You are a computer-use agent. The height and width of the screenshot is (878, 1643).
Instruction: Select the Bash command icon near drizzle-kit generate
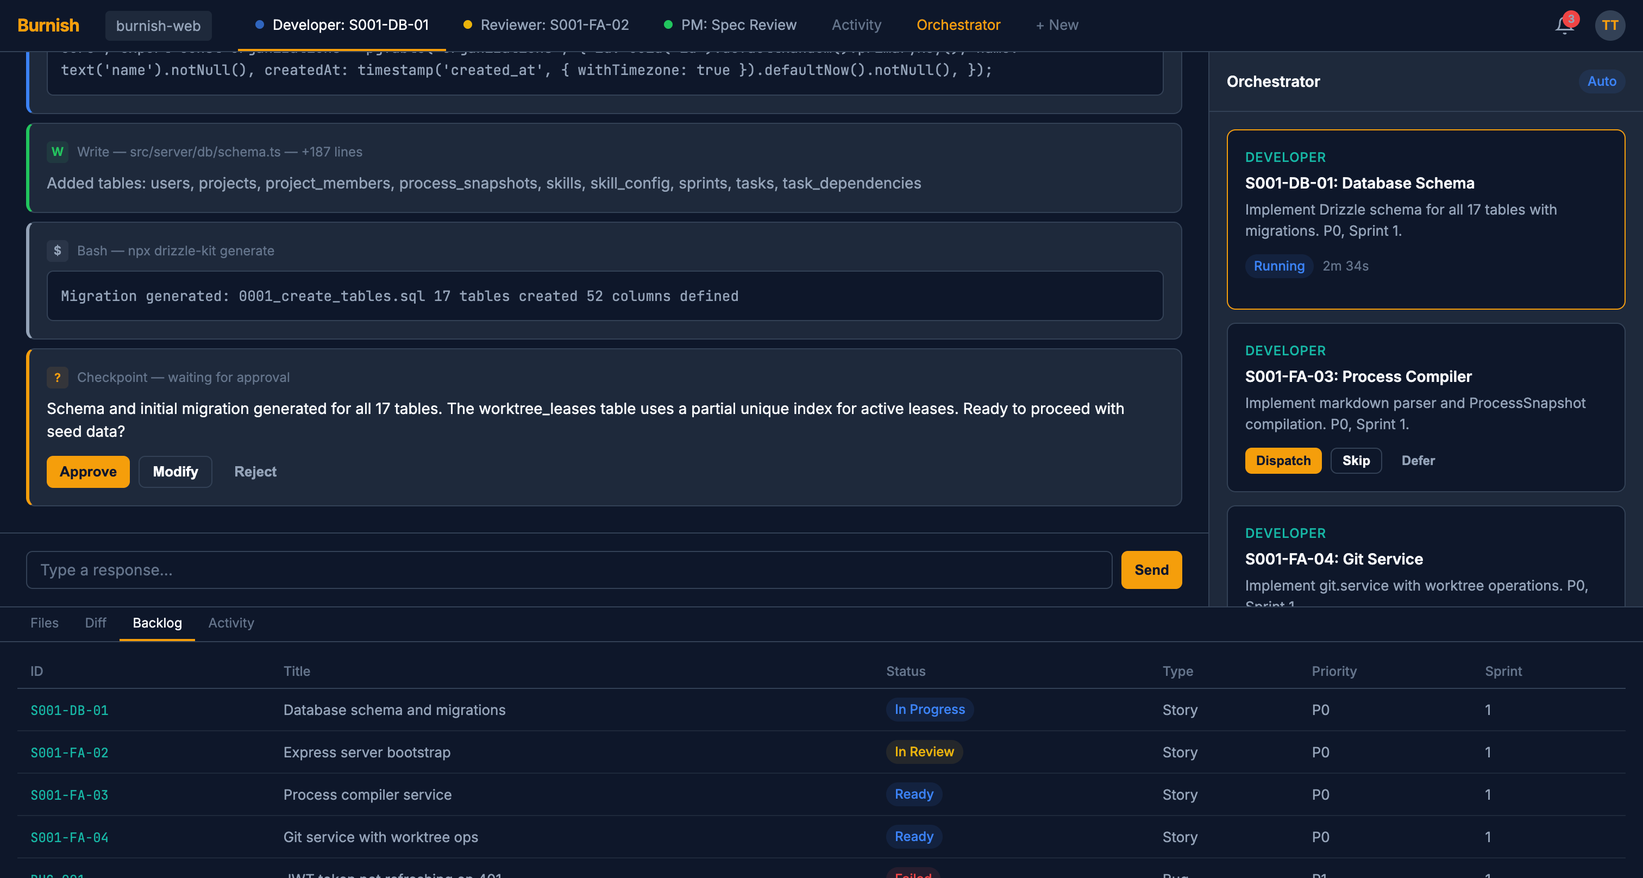(58, 250)
